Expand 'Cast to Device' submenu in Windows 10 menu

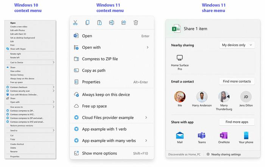53,62
